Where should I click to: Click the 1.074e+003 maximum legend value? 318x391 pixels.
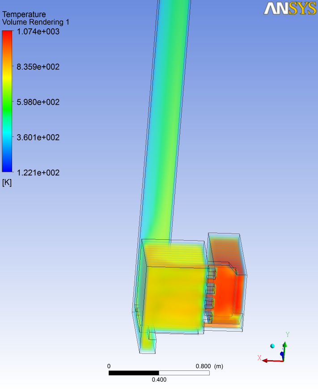click(x=38, y=32)
